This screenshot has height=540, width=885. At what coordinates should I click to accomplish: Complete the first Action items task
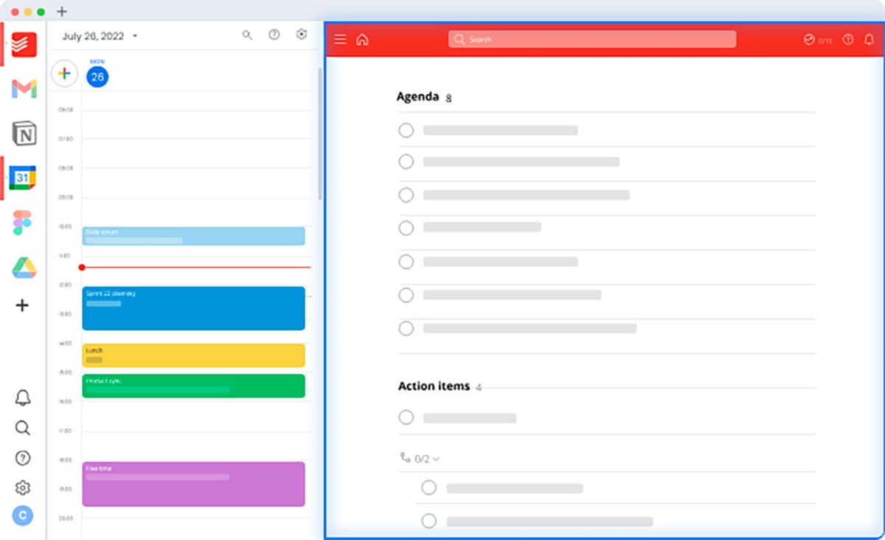[x=406, y=418]
